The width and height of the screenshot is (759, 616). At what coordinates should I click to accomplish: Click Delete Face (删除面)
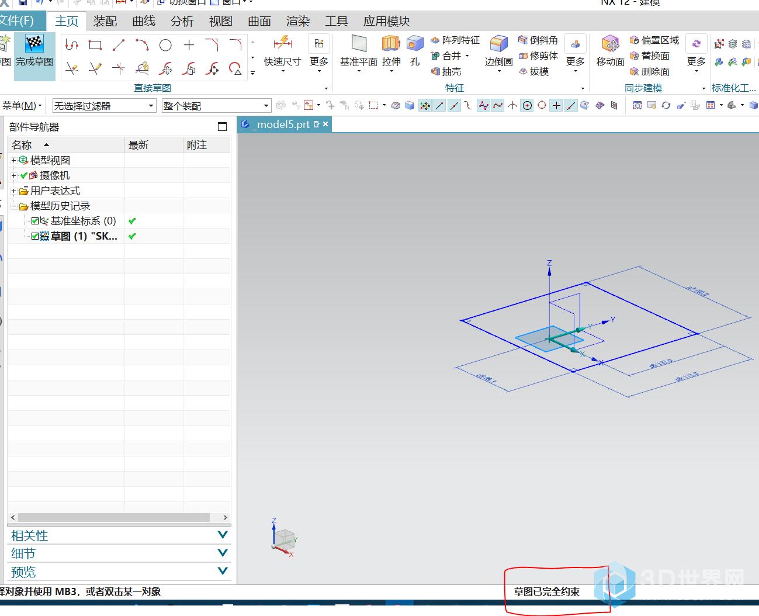(650, 71)
